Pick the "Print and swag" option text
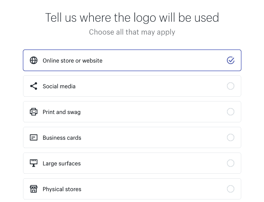264x202 pixels. click(62, 112)
